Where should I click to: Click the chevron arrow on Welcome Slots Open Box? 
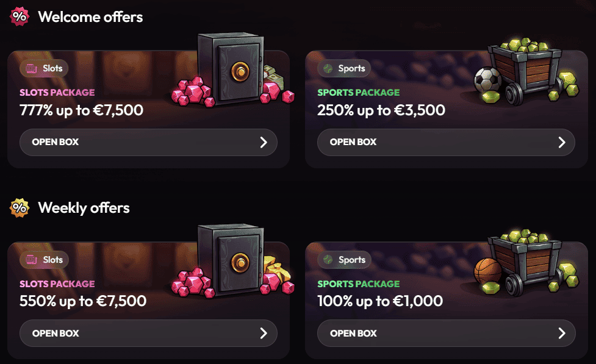click(x=264, y=142)
